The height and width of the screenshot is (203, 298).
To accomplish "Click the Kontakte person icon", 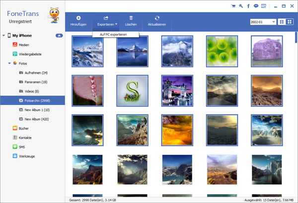I will click(x=15, y=138).
